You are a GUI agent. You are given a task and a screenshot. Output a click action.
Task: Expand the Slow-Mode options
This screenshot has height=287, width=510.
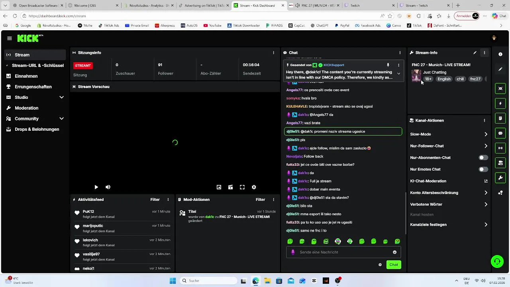486,134
